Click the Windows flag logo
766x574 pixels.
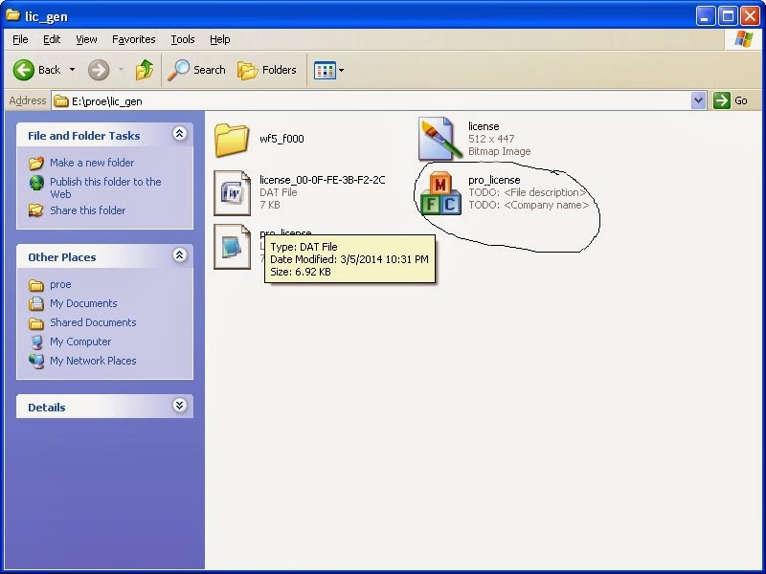743,39
